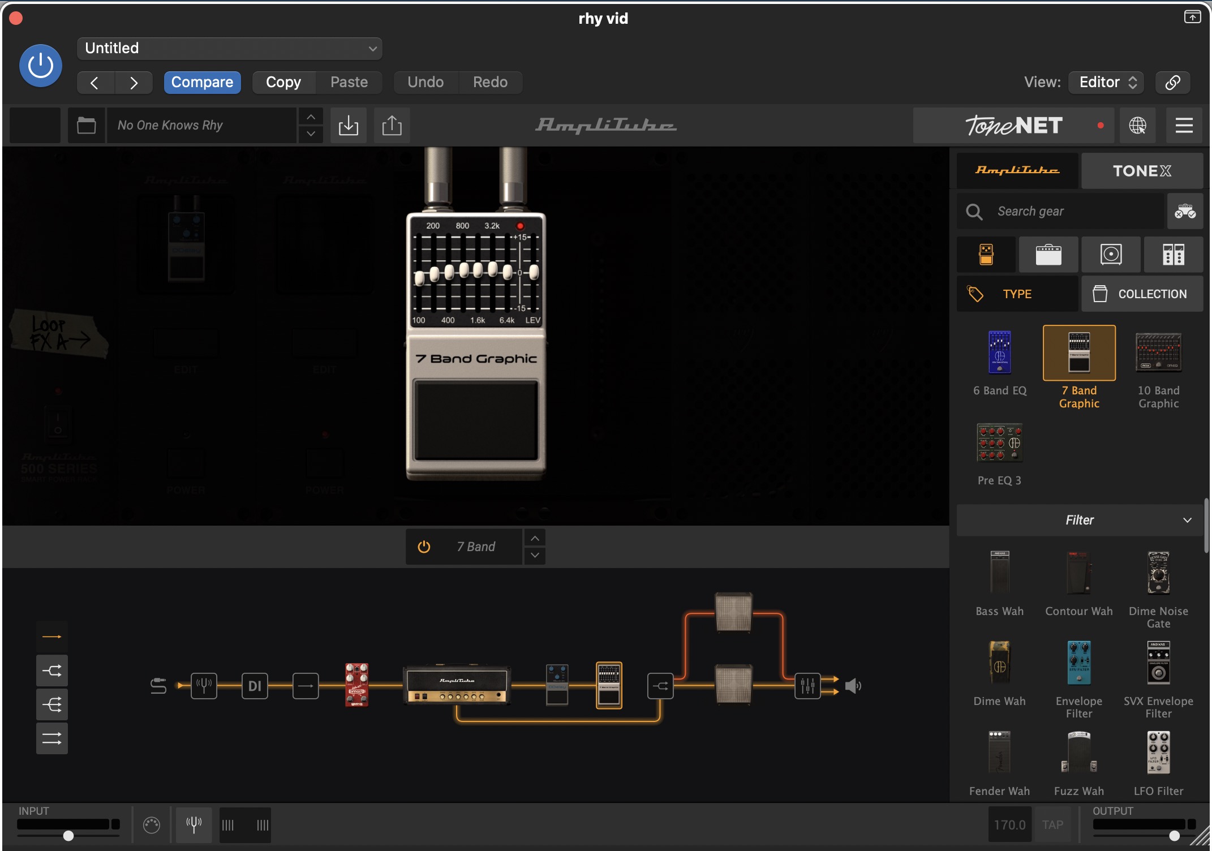Click the TAP tempo button
The width and height of the screenshot is (1212, 851).
(1052, 825)
